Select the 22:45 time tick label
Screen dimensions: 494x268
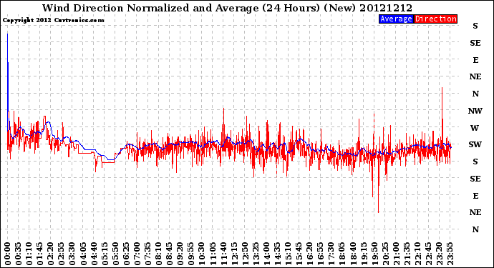click(x=428, y=254)
